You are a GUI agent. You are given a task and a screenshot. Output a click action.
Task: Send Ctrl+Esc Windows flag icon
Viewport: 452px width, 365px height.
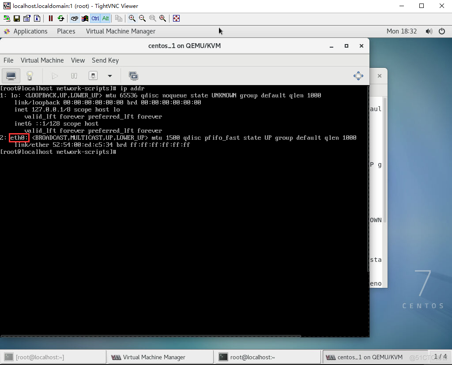[x=85, y=19]
